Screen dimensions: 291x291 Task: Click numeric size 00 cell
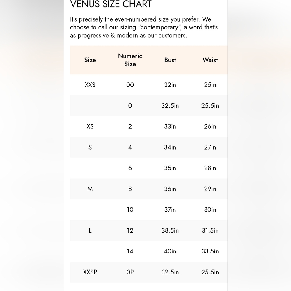click(130, 85)
